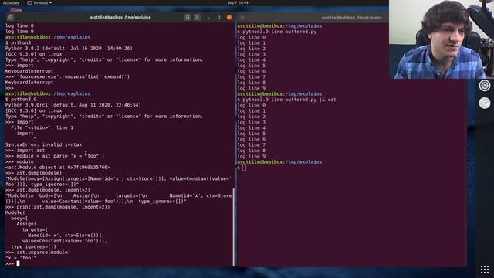Open the clock showing Sep 7 in top bar
494x278 pixels.
point(238,2)
